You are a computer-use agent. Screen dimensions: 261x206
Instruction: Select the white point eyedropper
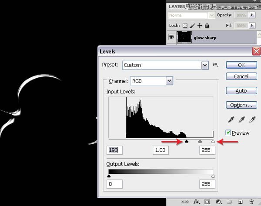(x=252, y=119)
